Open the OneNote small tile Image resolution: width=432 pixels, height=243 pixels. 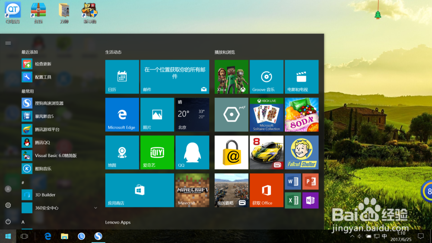tap(311, 200)
